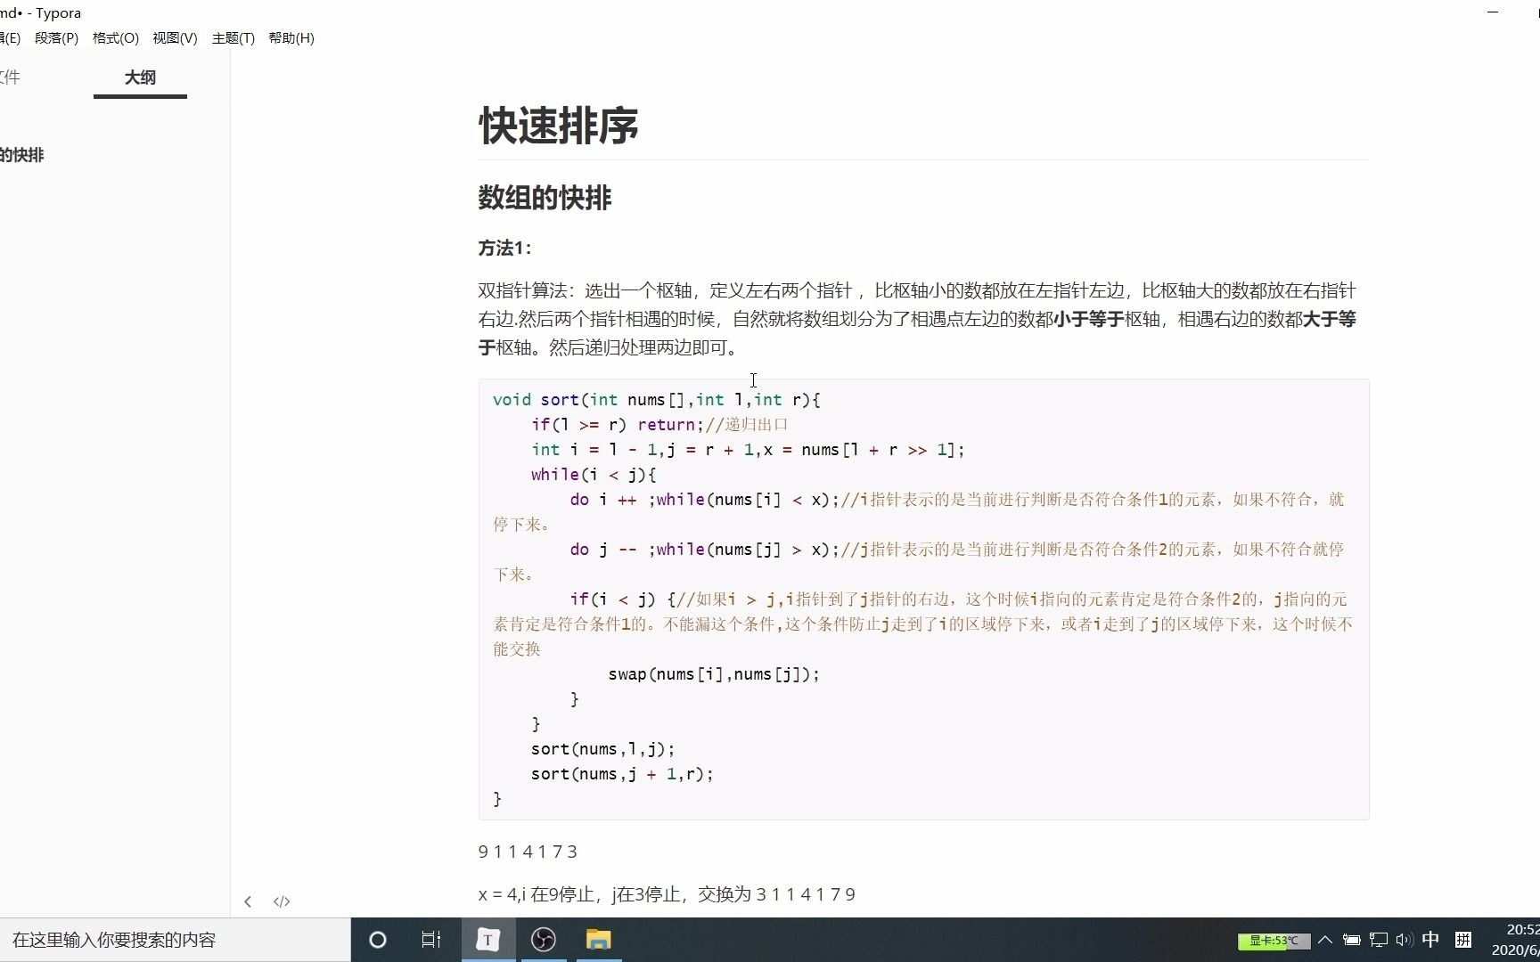Screen dimensions: 1540x962
Task: Click the GPU temperature 显卡:53℃ indicator
Action: pos(1274,941)
